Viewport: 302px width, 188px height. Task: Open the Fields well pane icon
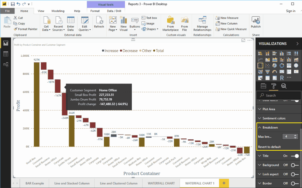[x=263, y=86]
